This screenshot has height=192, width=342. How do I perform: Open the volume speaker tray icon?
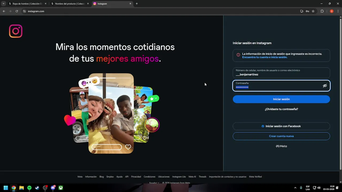point(319,188)
